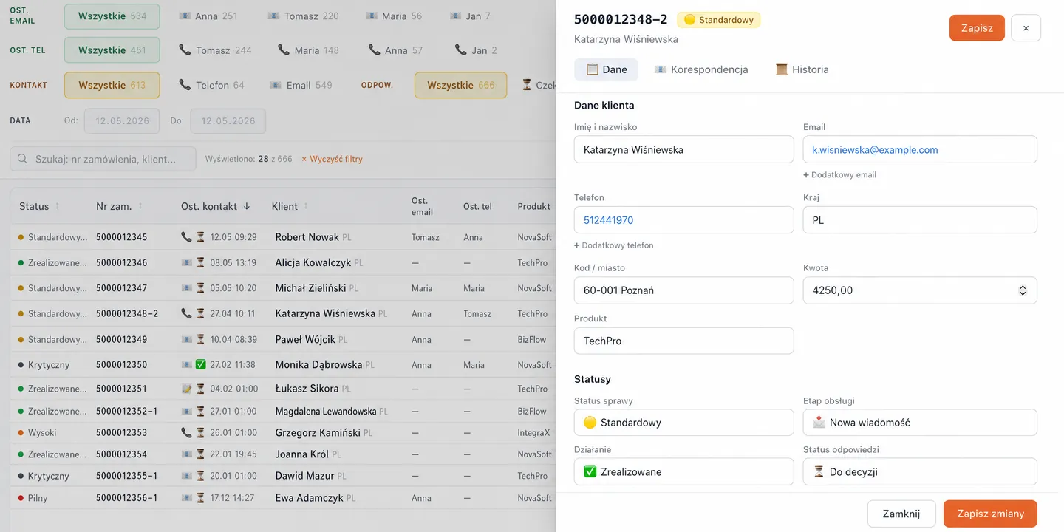
Task: Click the phone icon in Robert Nowak's row
Action: coord(186,237)
